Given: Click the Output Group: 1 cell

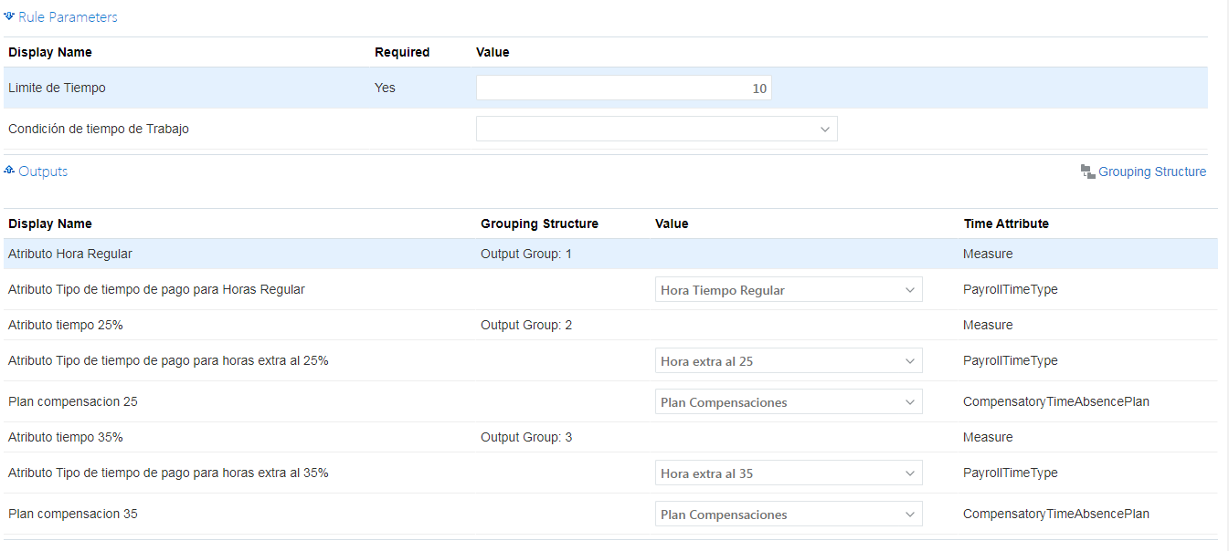Looking at the screenshot, I should (x=526, y=254).
